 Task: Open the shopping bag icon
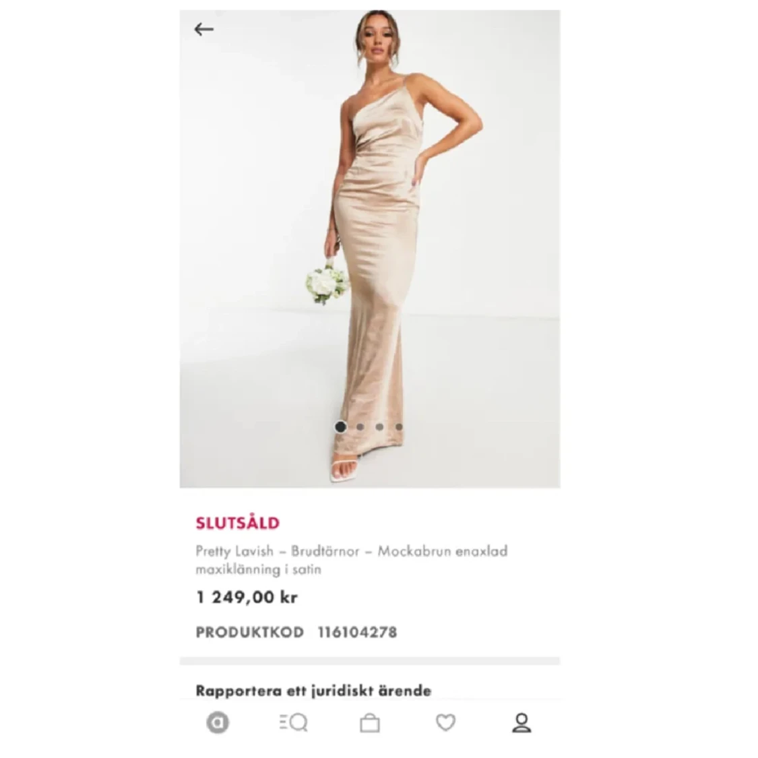click(x=370, y=723)
